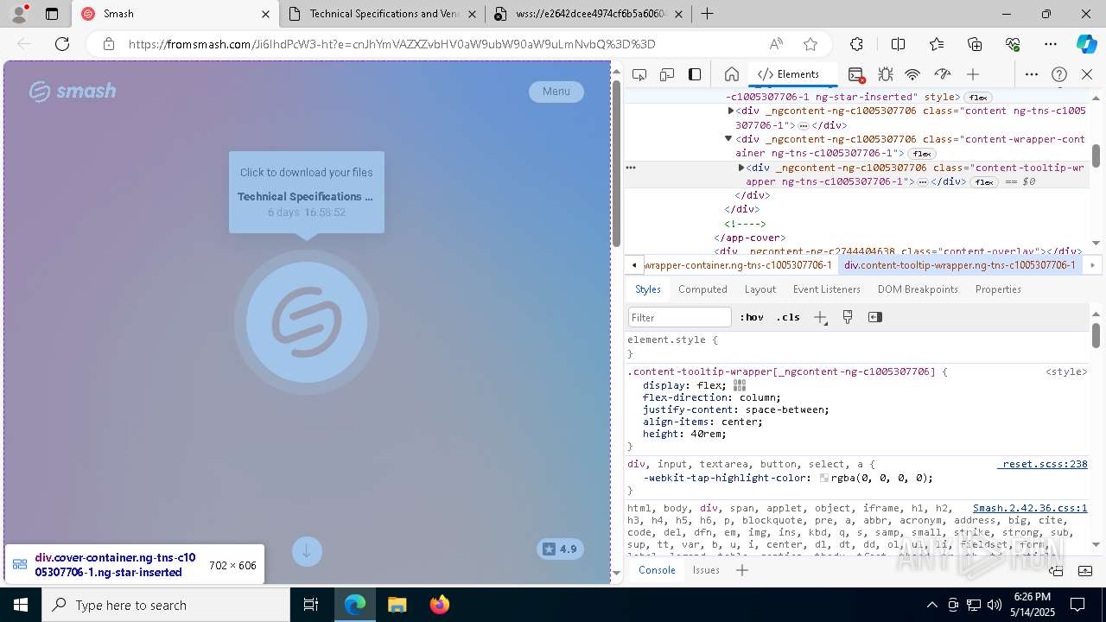Collapse the content-wrapper-container div node
Screen dimensions: 1106x622
[728, 139]
